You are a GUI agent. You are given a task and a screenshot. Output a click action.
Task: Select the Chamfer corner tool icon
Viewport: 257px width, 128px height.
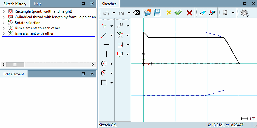click(x=120, y=45)
